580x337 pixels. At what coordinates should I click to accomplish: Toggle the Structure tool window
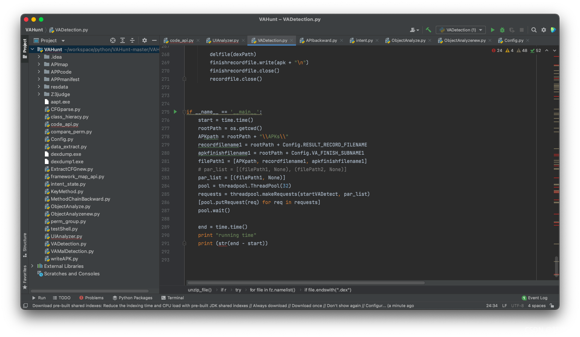(25, 244)
